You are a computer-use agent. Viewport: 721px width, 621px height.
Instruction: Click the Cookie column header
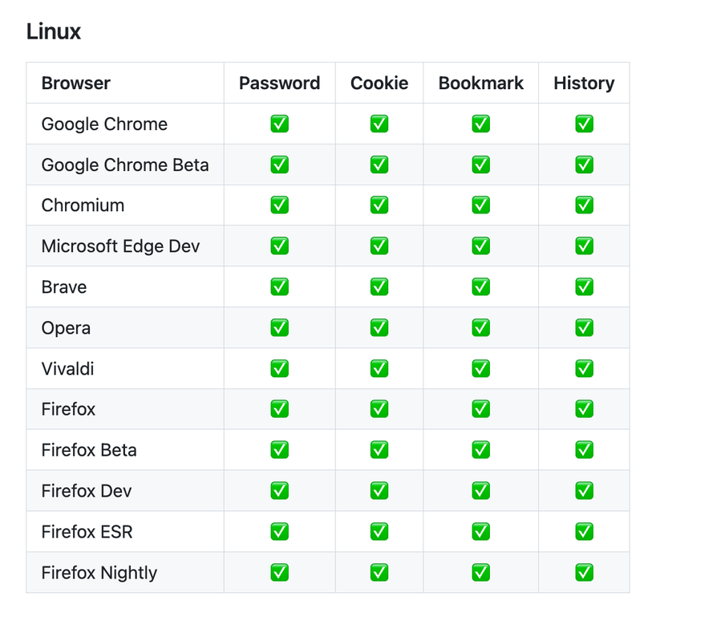coord(379,83)
